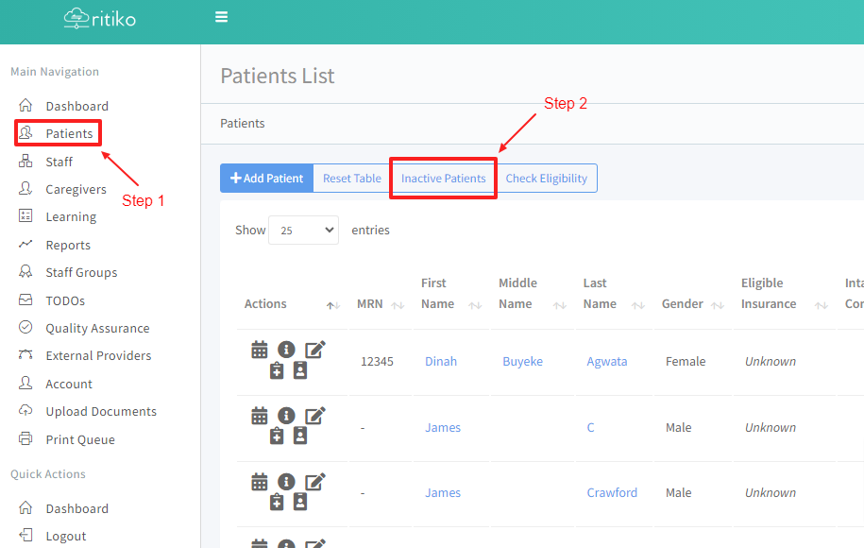The width and height of the screenshot is (864, 548).
Task: Click the hamburger menu icon in header
Action: point(222,17)
